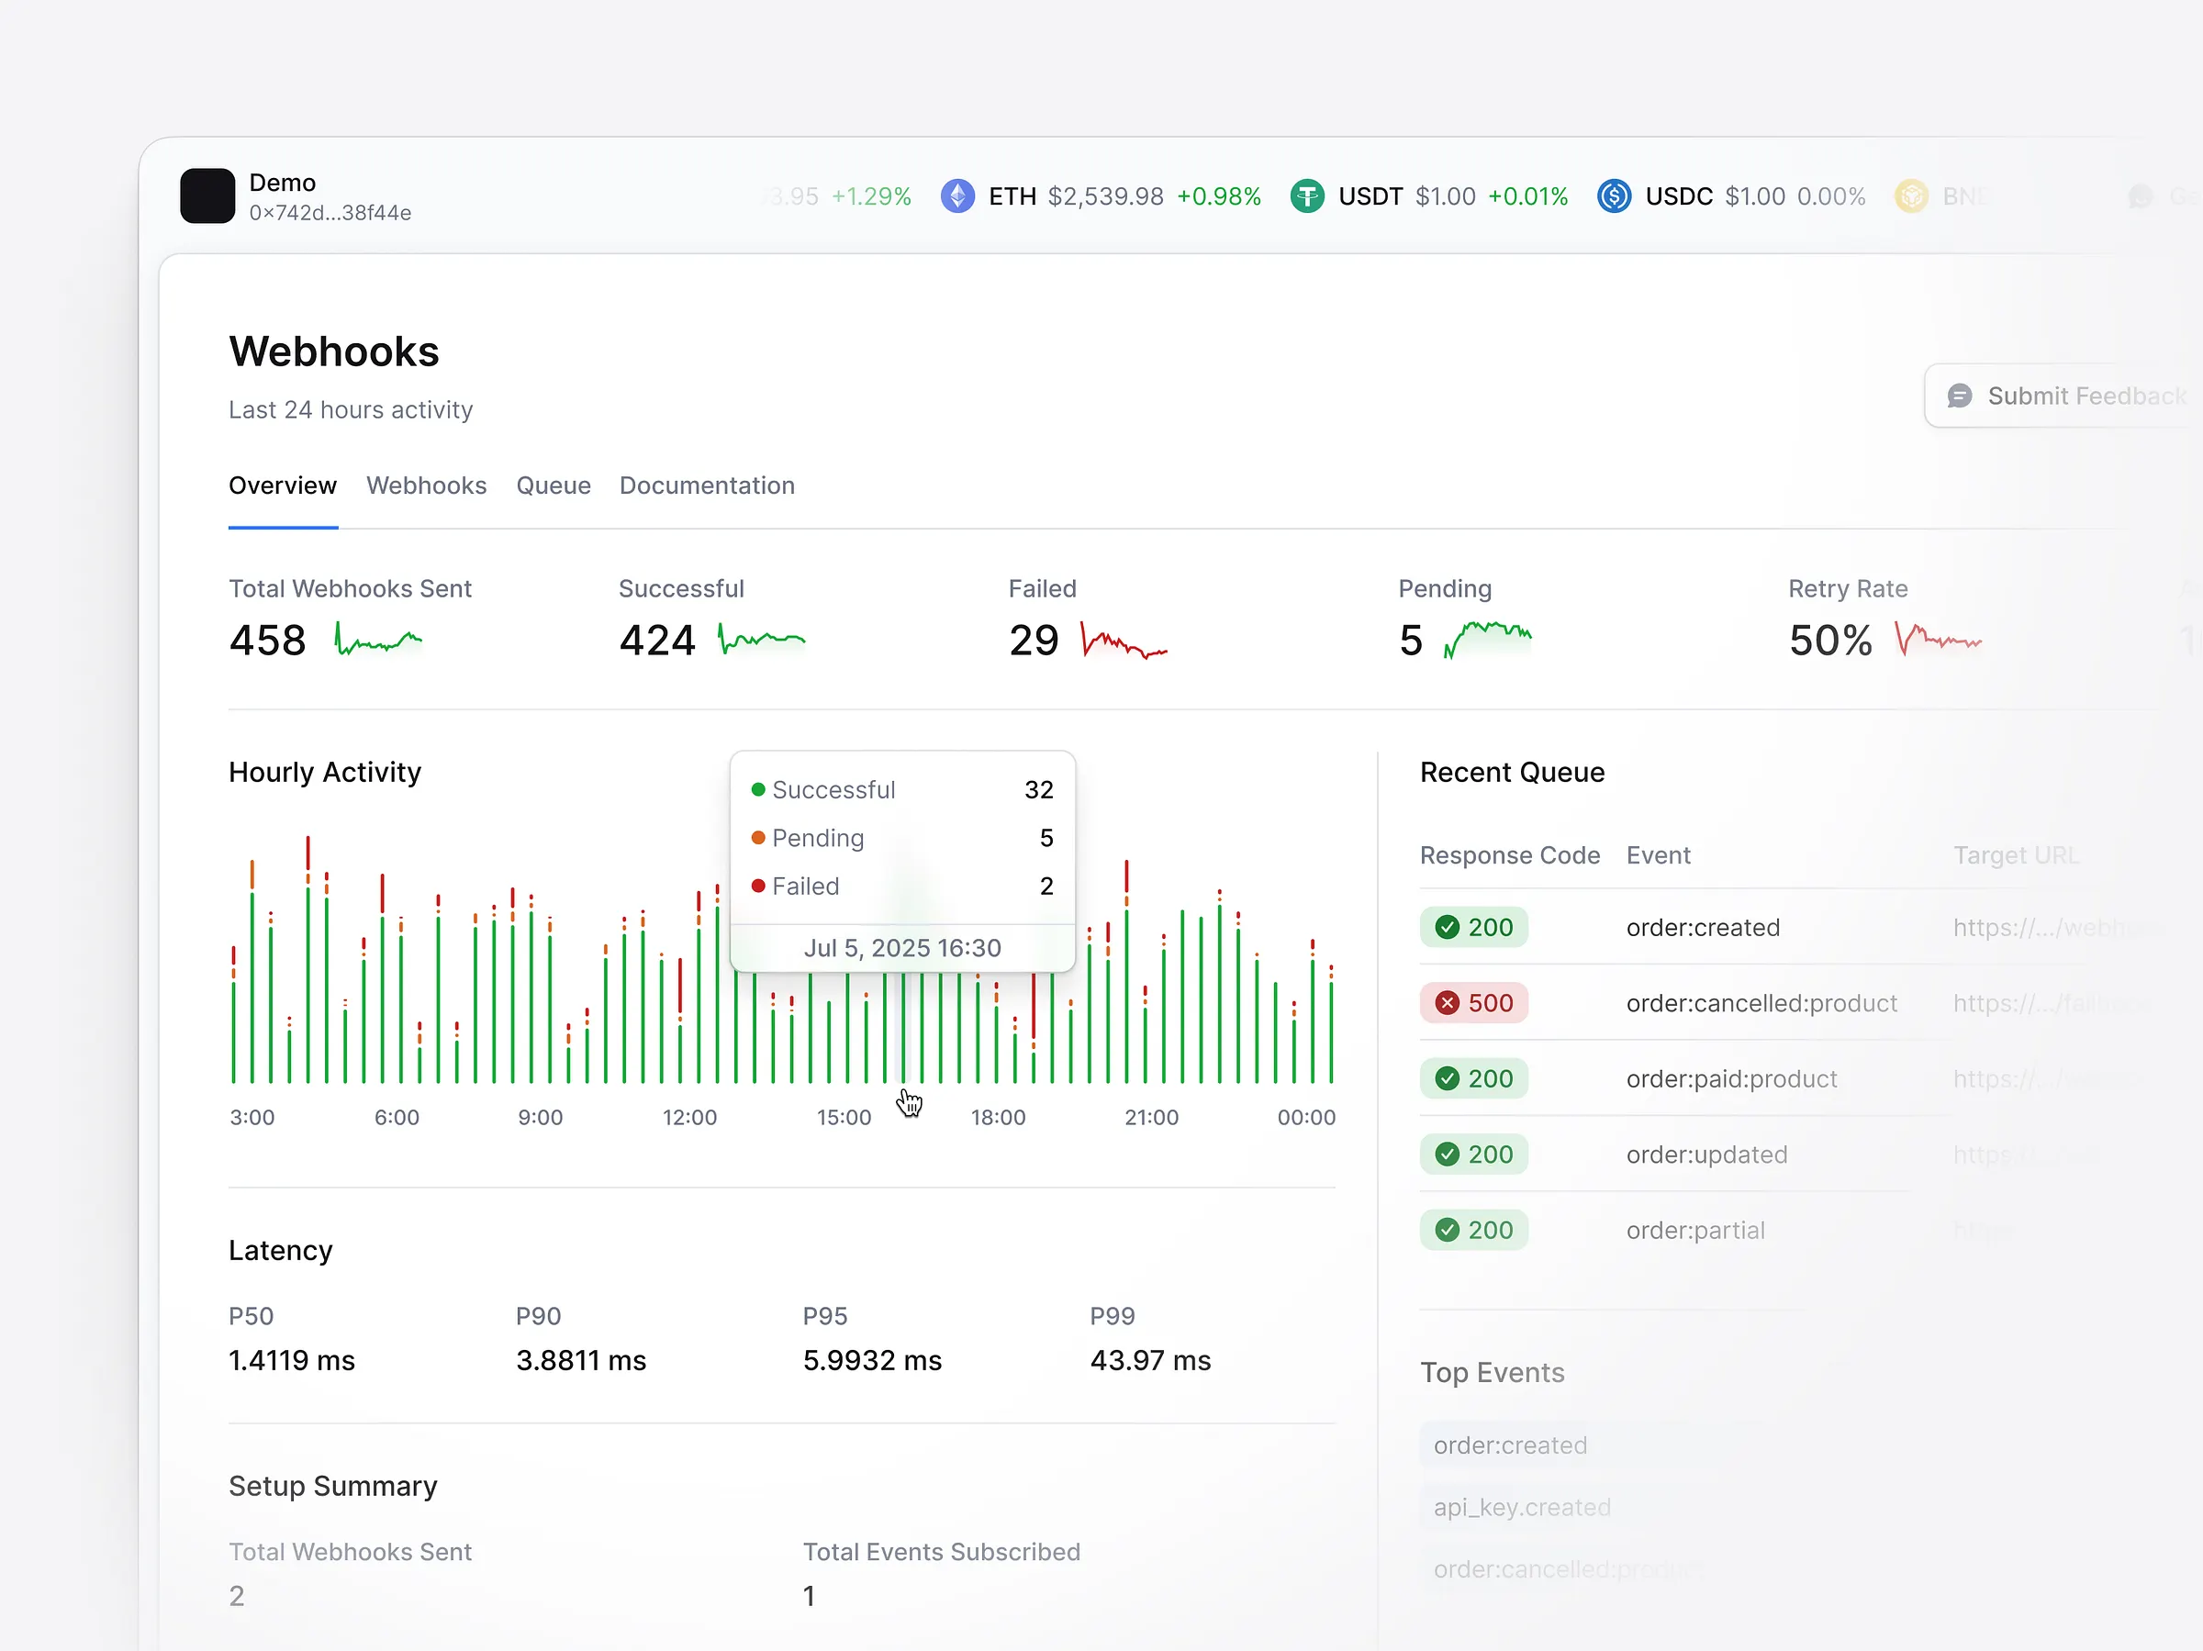Screen dimensions: 2203x1651
Task: Open the Documentation tab
Action: [x=707, y=486]
